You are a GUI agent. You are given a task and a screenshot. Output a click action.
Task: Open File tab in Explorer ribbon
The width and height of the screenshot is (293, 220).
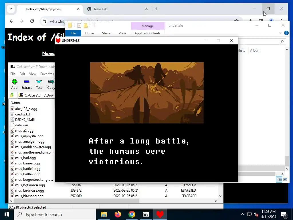click(x=73, y=33)
